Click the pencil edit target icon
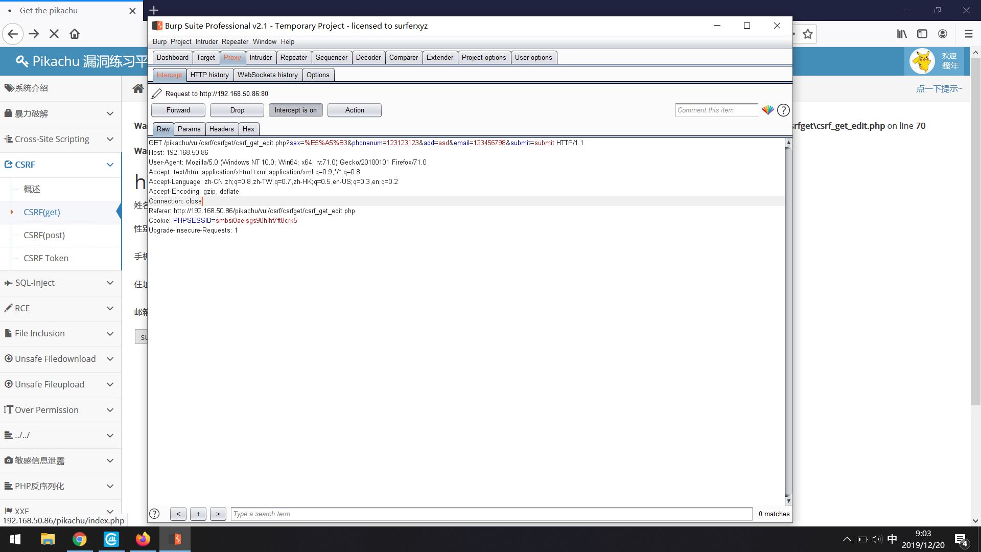This screenshot has height=552, width=981. coord(157,94)
